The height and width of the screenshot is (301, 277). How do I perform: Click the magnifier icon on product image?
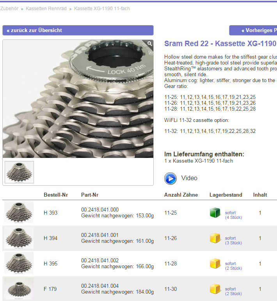(149, 44)
